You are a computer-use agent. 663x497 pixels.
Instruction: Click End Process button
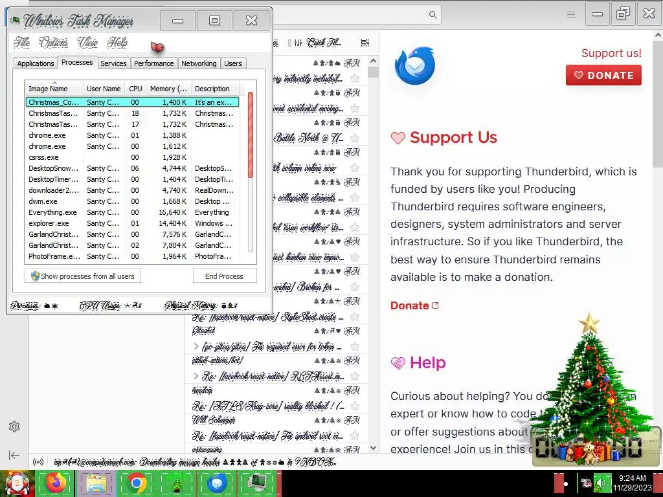click(225, 276)
